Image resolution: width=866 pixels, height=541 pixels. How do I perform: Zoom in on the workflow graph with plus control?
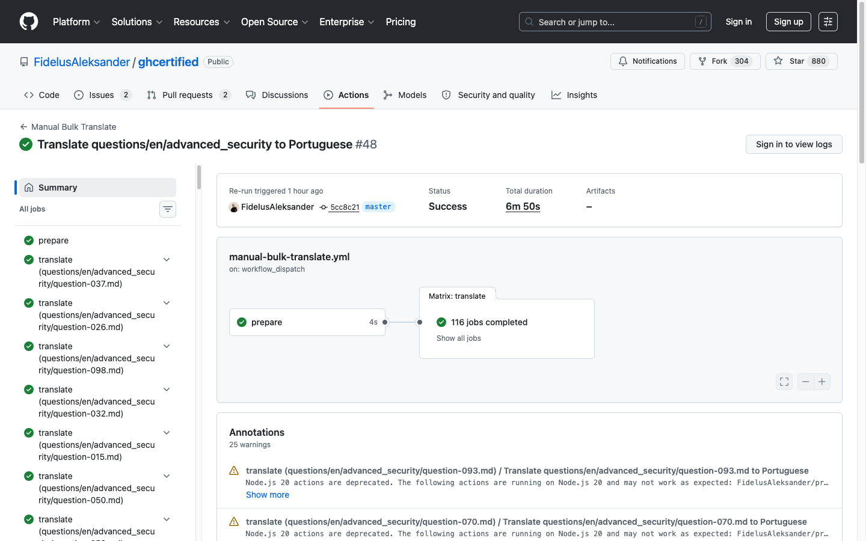[822, 381]
